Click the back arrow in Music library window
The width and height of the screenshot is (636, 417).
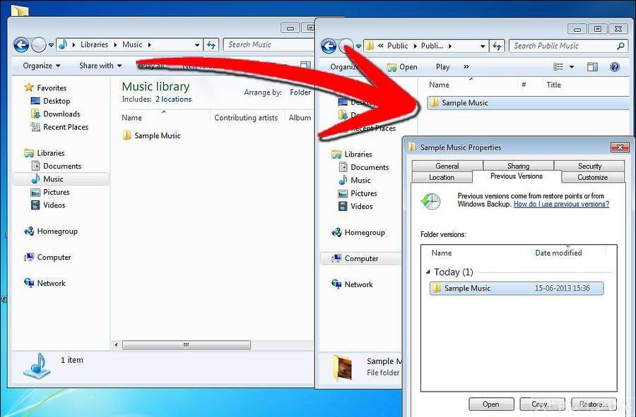point(21,44)
